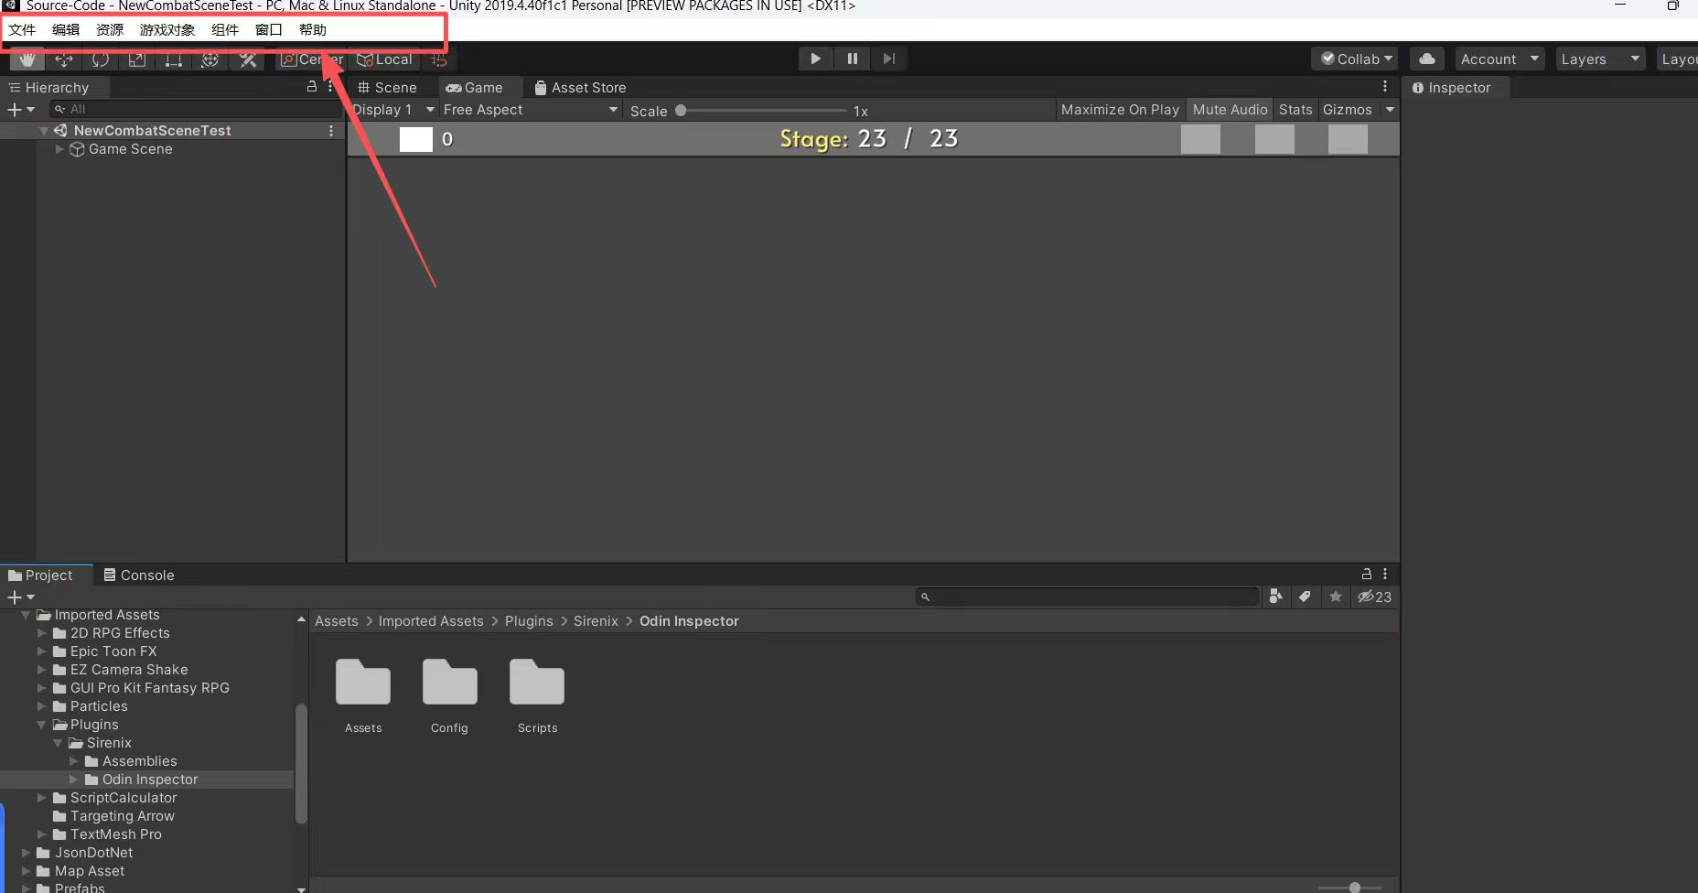This screenshot has height=893, width=1698.
Task: Open the 文件 menu
Action: pyautogui.click(x=23, y=30)
